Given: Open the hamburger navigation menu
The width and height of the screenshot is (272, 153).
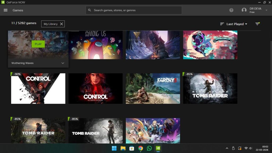Looking at the screenshot, I should tap(6, 10).
